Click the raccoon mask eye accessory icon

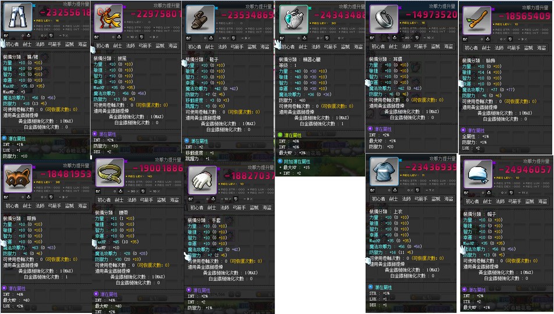pos(17,178)
